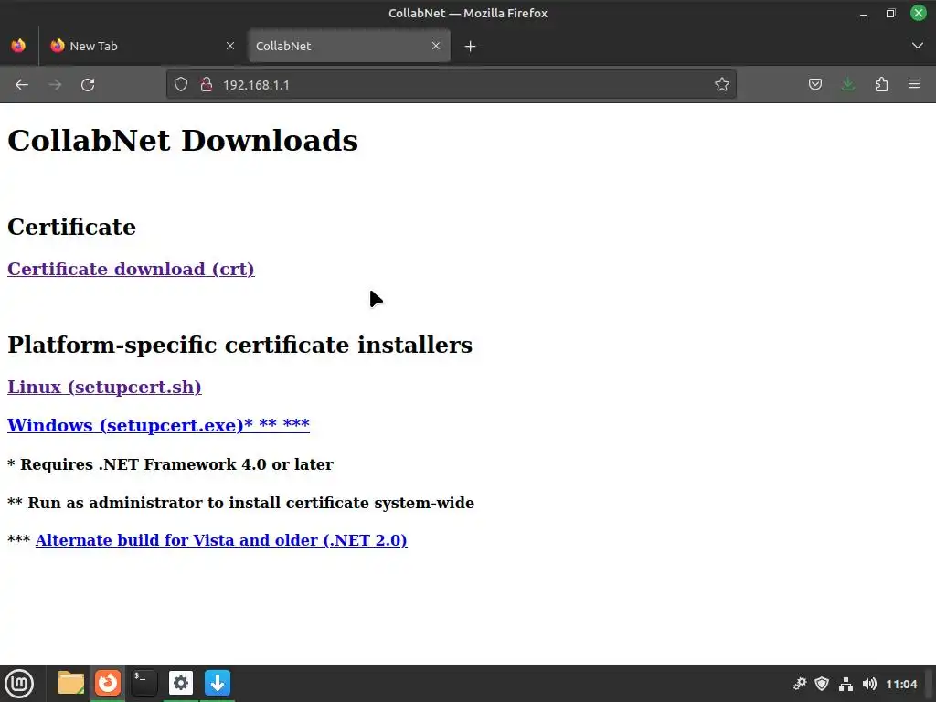This screenshot has width=936, height=702.
Task: Maximize the Firefox window
Action: pyautogui.click(x=890, y=13)
